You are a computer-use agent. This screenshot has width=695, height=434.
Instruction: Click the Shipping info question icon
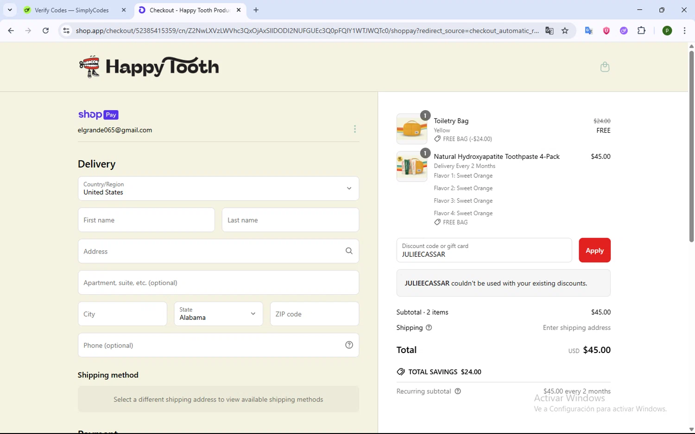(429, 328)
